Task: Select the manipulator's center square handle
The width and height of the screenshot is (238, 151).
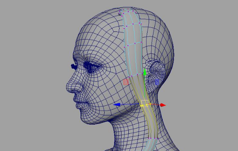Action: pyautogui.click(x=144, y=103)
